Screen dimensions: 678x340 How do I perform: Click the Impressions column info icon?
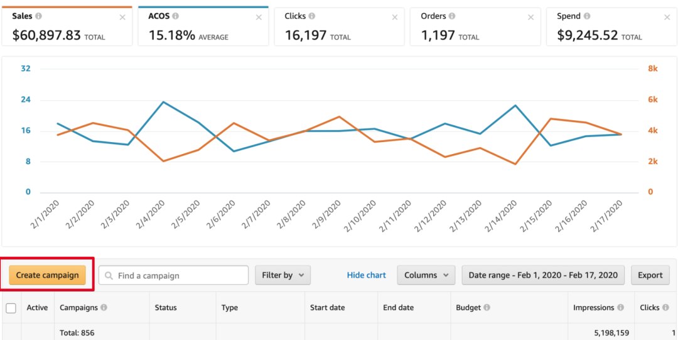click(620, 307)
